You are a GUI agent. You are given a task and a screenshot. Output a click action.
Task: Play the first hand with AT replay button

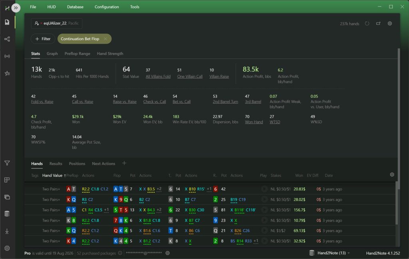(x=264, y=189)
